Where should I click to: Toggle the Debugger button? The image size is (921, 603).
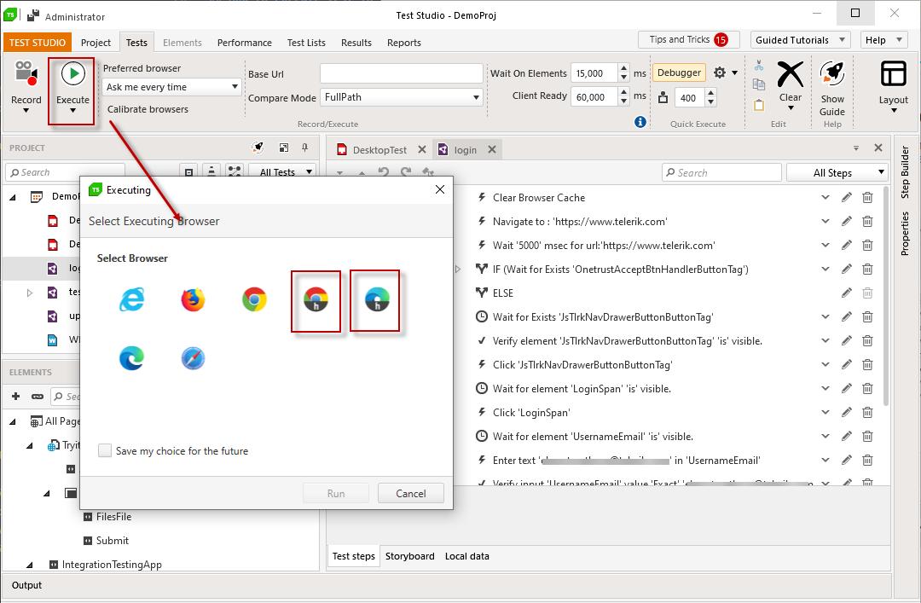click(679, 73)
